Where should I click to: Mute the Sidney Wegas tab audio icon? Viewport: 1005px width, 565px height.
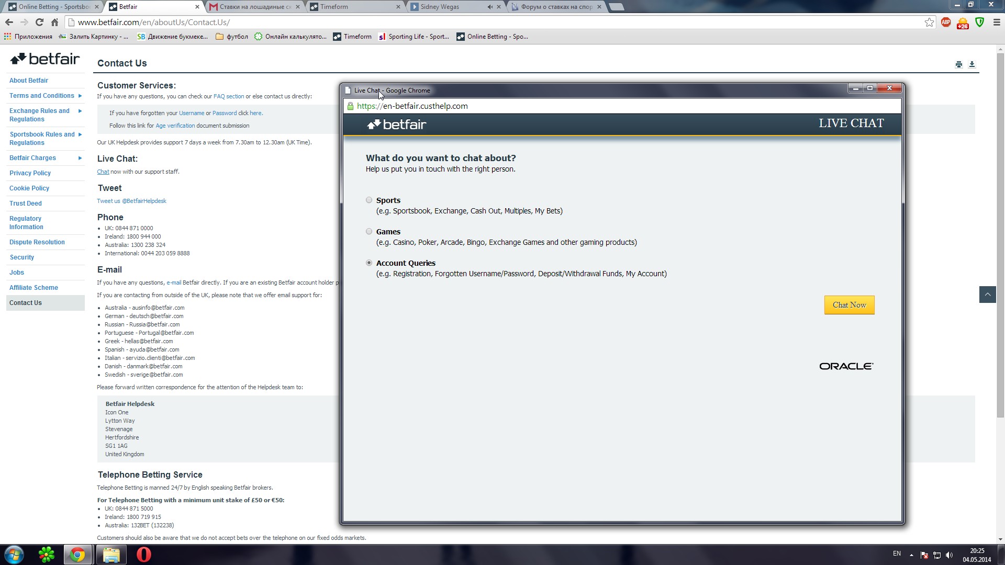click(490, 7)
